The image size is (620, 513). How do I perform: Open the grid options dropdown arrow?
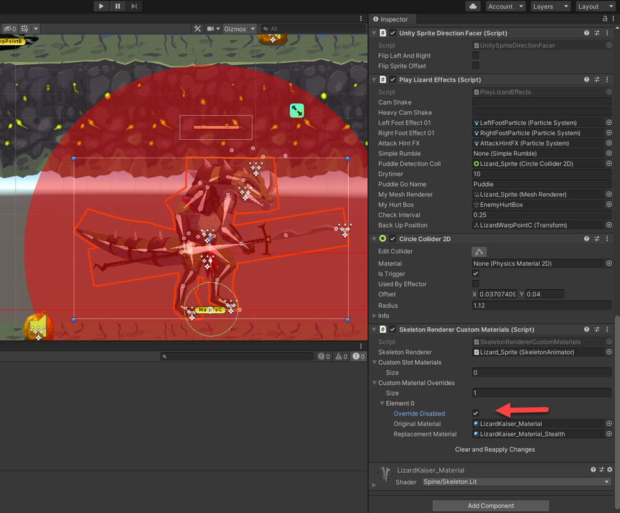[36, 29]
